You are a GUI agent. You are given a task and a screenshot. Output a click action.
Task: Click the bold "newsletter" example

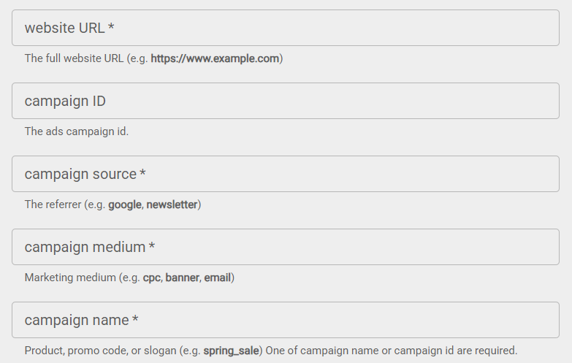tap(172, 205)
